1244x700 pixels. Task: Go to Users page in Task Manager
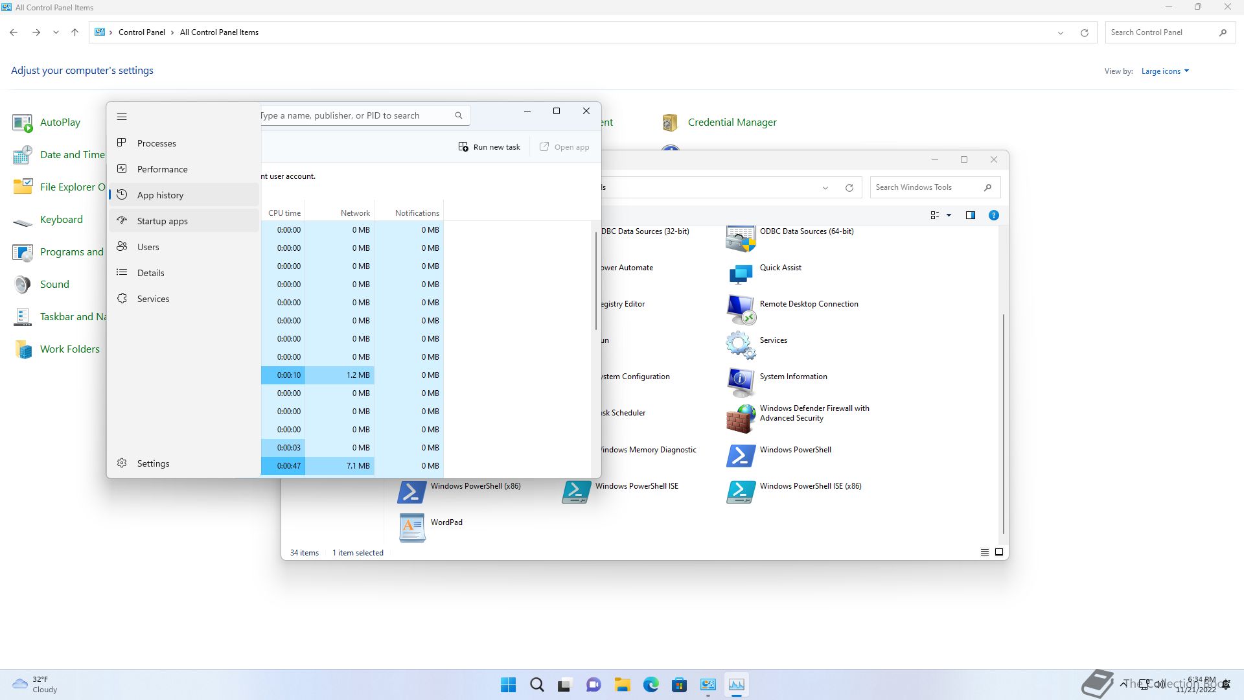tap(184, 247)
